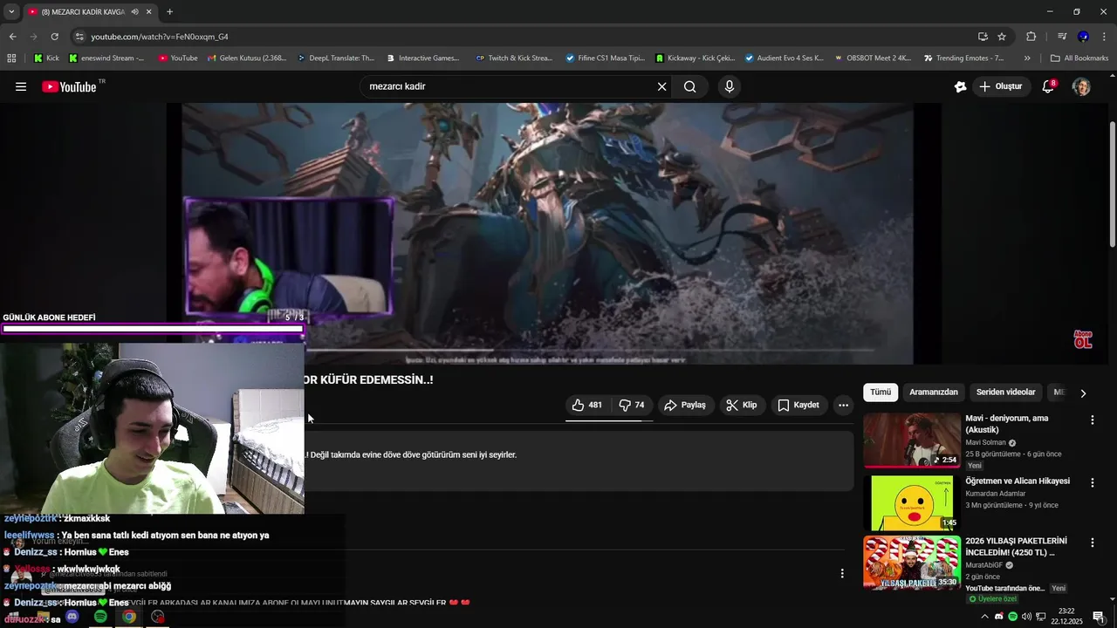
Task: Open 2026 Yılbaşı Paketlerini thumbnail
Action: [x=912, y=563]
